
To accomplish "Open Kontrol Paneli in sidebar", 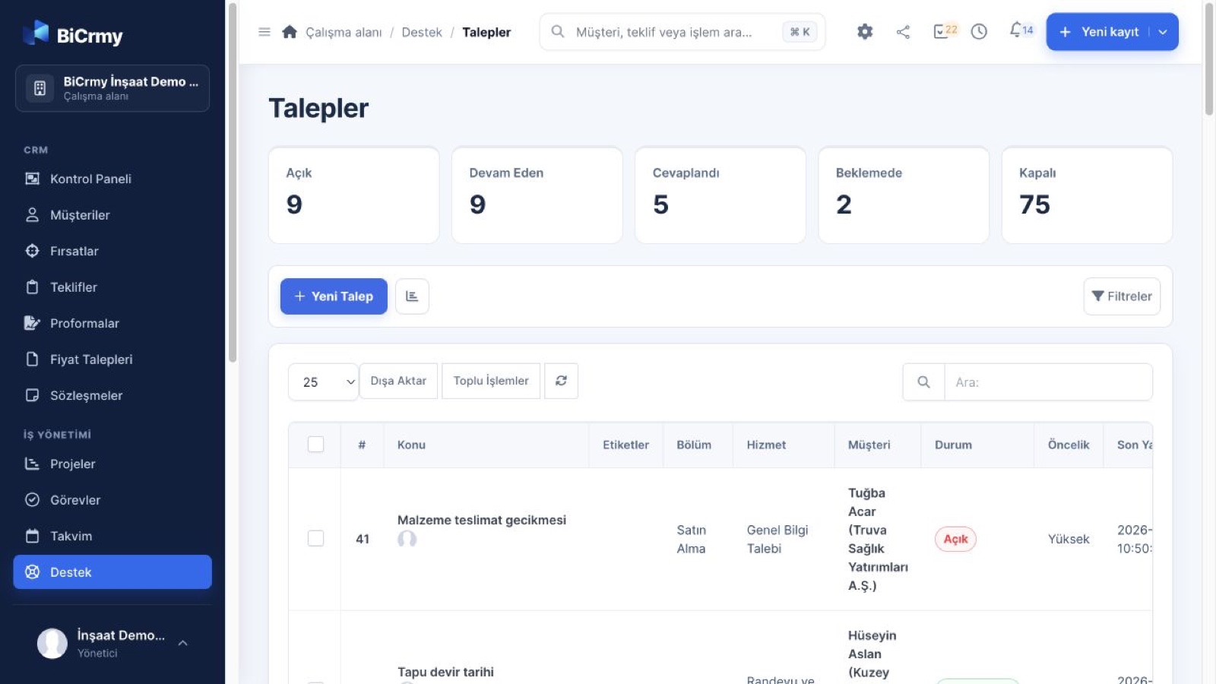I will (x=112, y=179).
